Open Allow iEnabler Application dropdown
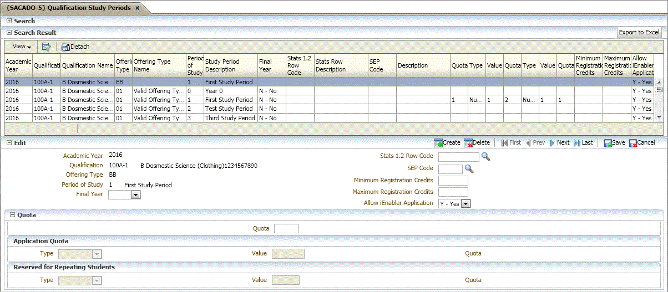 465,204
